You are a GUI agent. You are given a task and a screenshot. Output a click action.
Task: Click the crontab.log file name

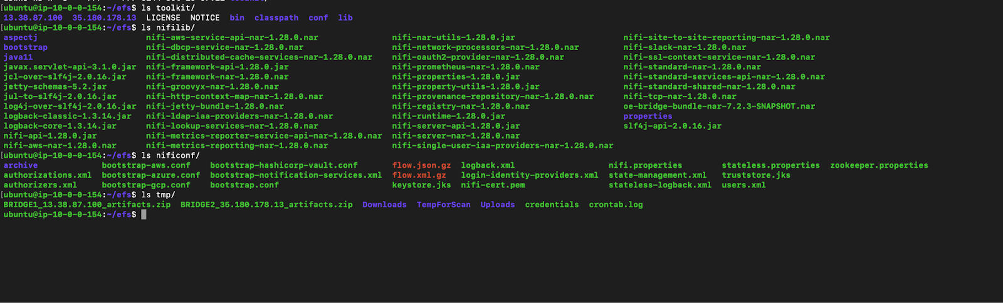616,205
